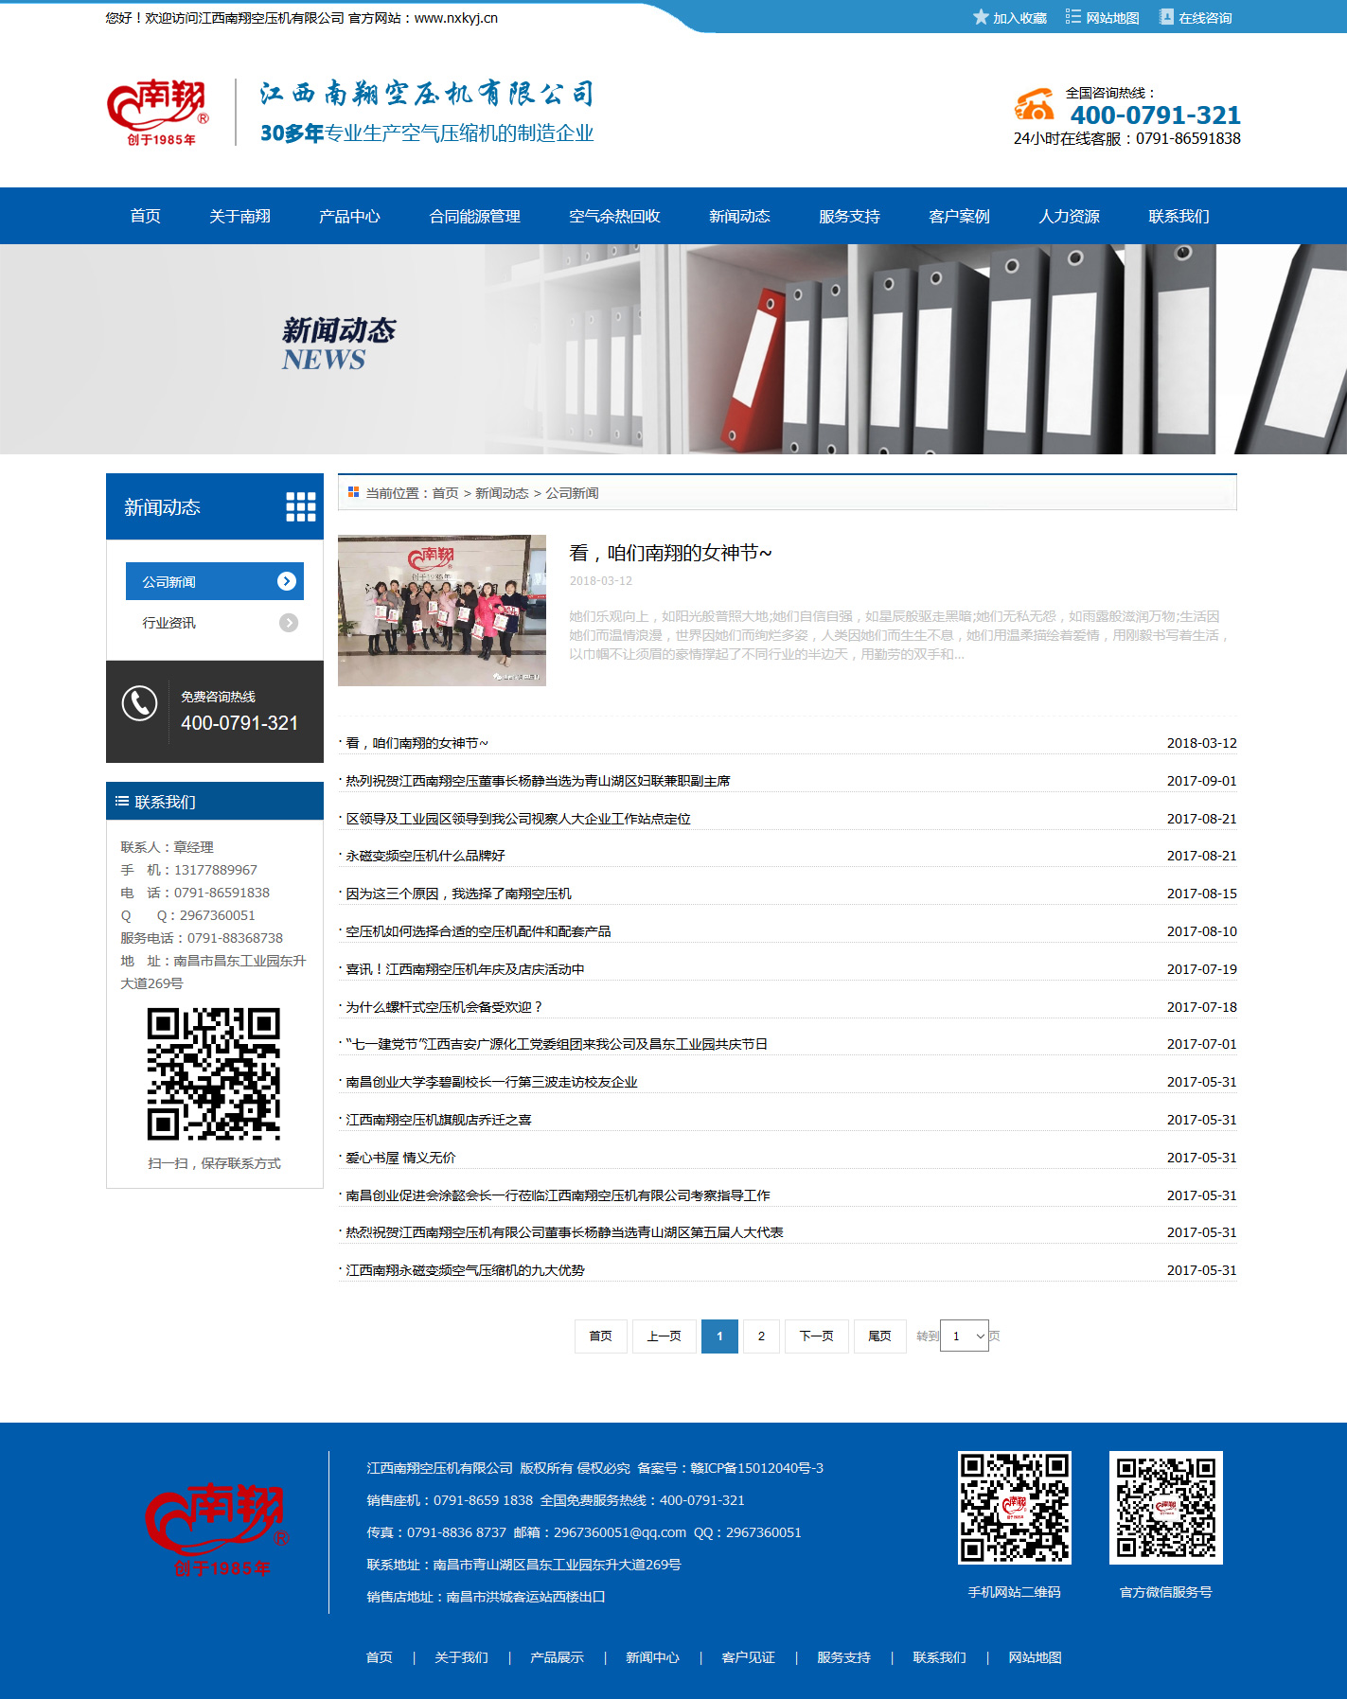Click the Nanxiang logo in the header
This screenshot has height=1699, width=1347.
tap(158, 113)
